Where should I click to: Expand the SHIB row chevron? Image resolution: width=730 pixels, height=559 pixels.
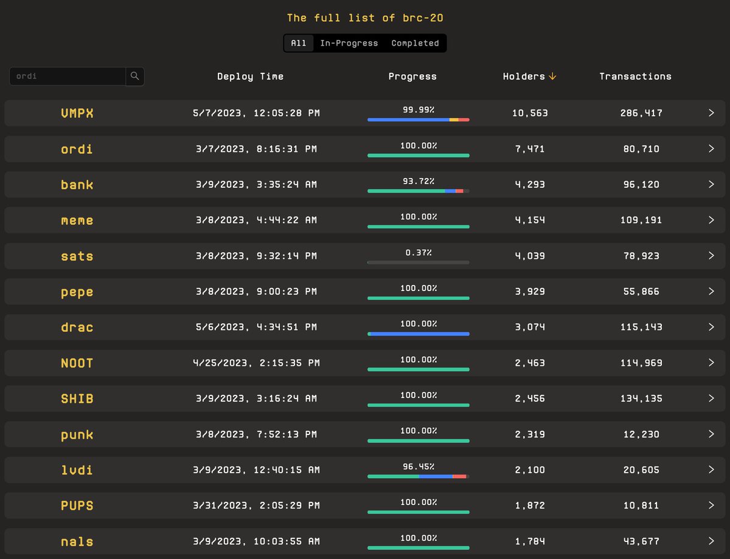point(711,399)
